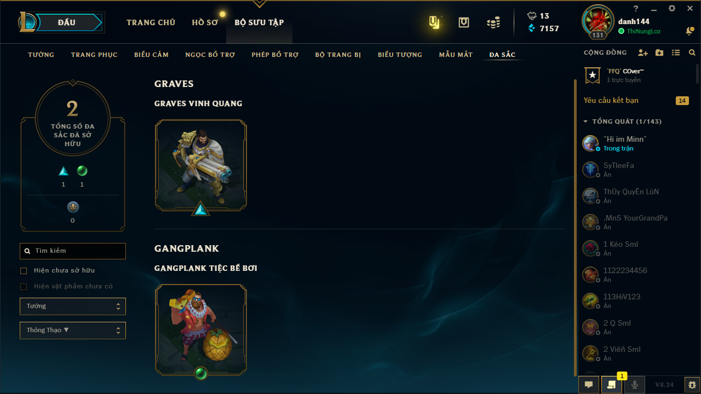This screenshot has width=701, height=394.
Task: Go to the "Hồ Sơ" menu
Action: click(x=205, y=22)
